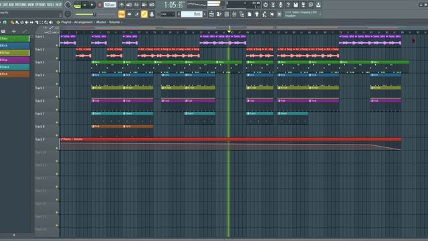
Task: Select the playlist delete tool
Action: tap(22, 22)
